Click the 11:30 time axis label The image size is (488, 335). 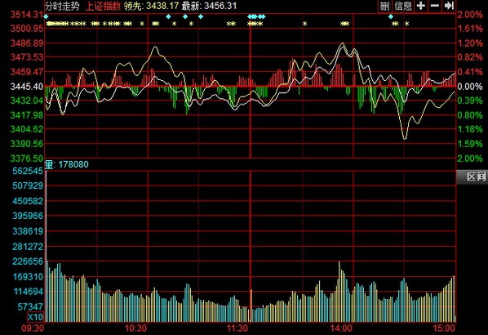(237, 328)
